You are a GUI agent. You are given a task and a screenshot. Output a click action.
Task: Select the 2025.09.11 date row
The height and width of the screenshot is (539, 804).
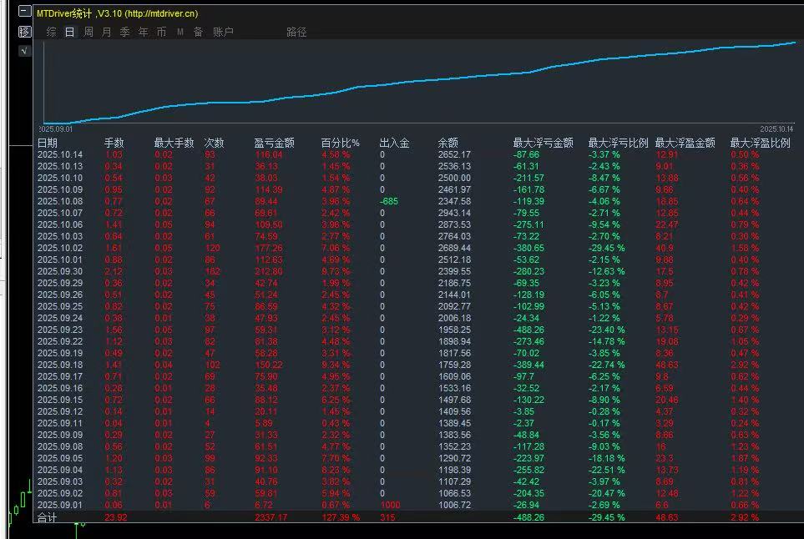pyautogui.click(x=60, y=423)
